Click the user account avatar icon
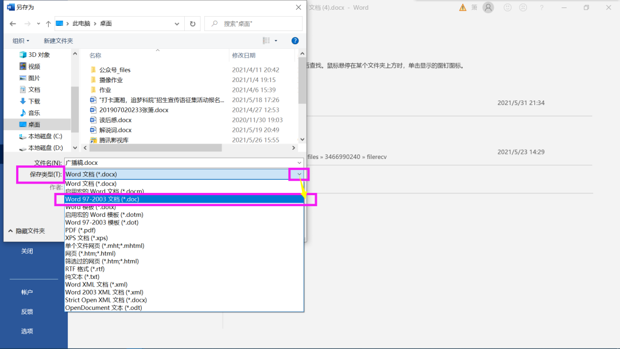This screenshot has height=349, width=620. point(489,7)
